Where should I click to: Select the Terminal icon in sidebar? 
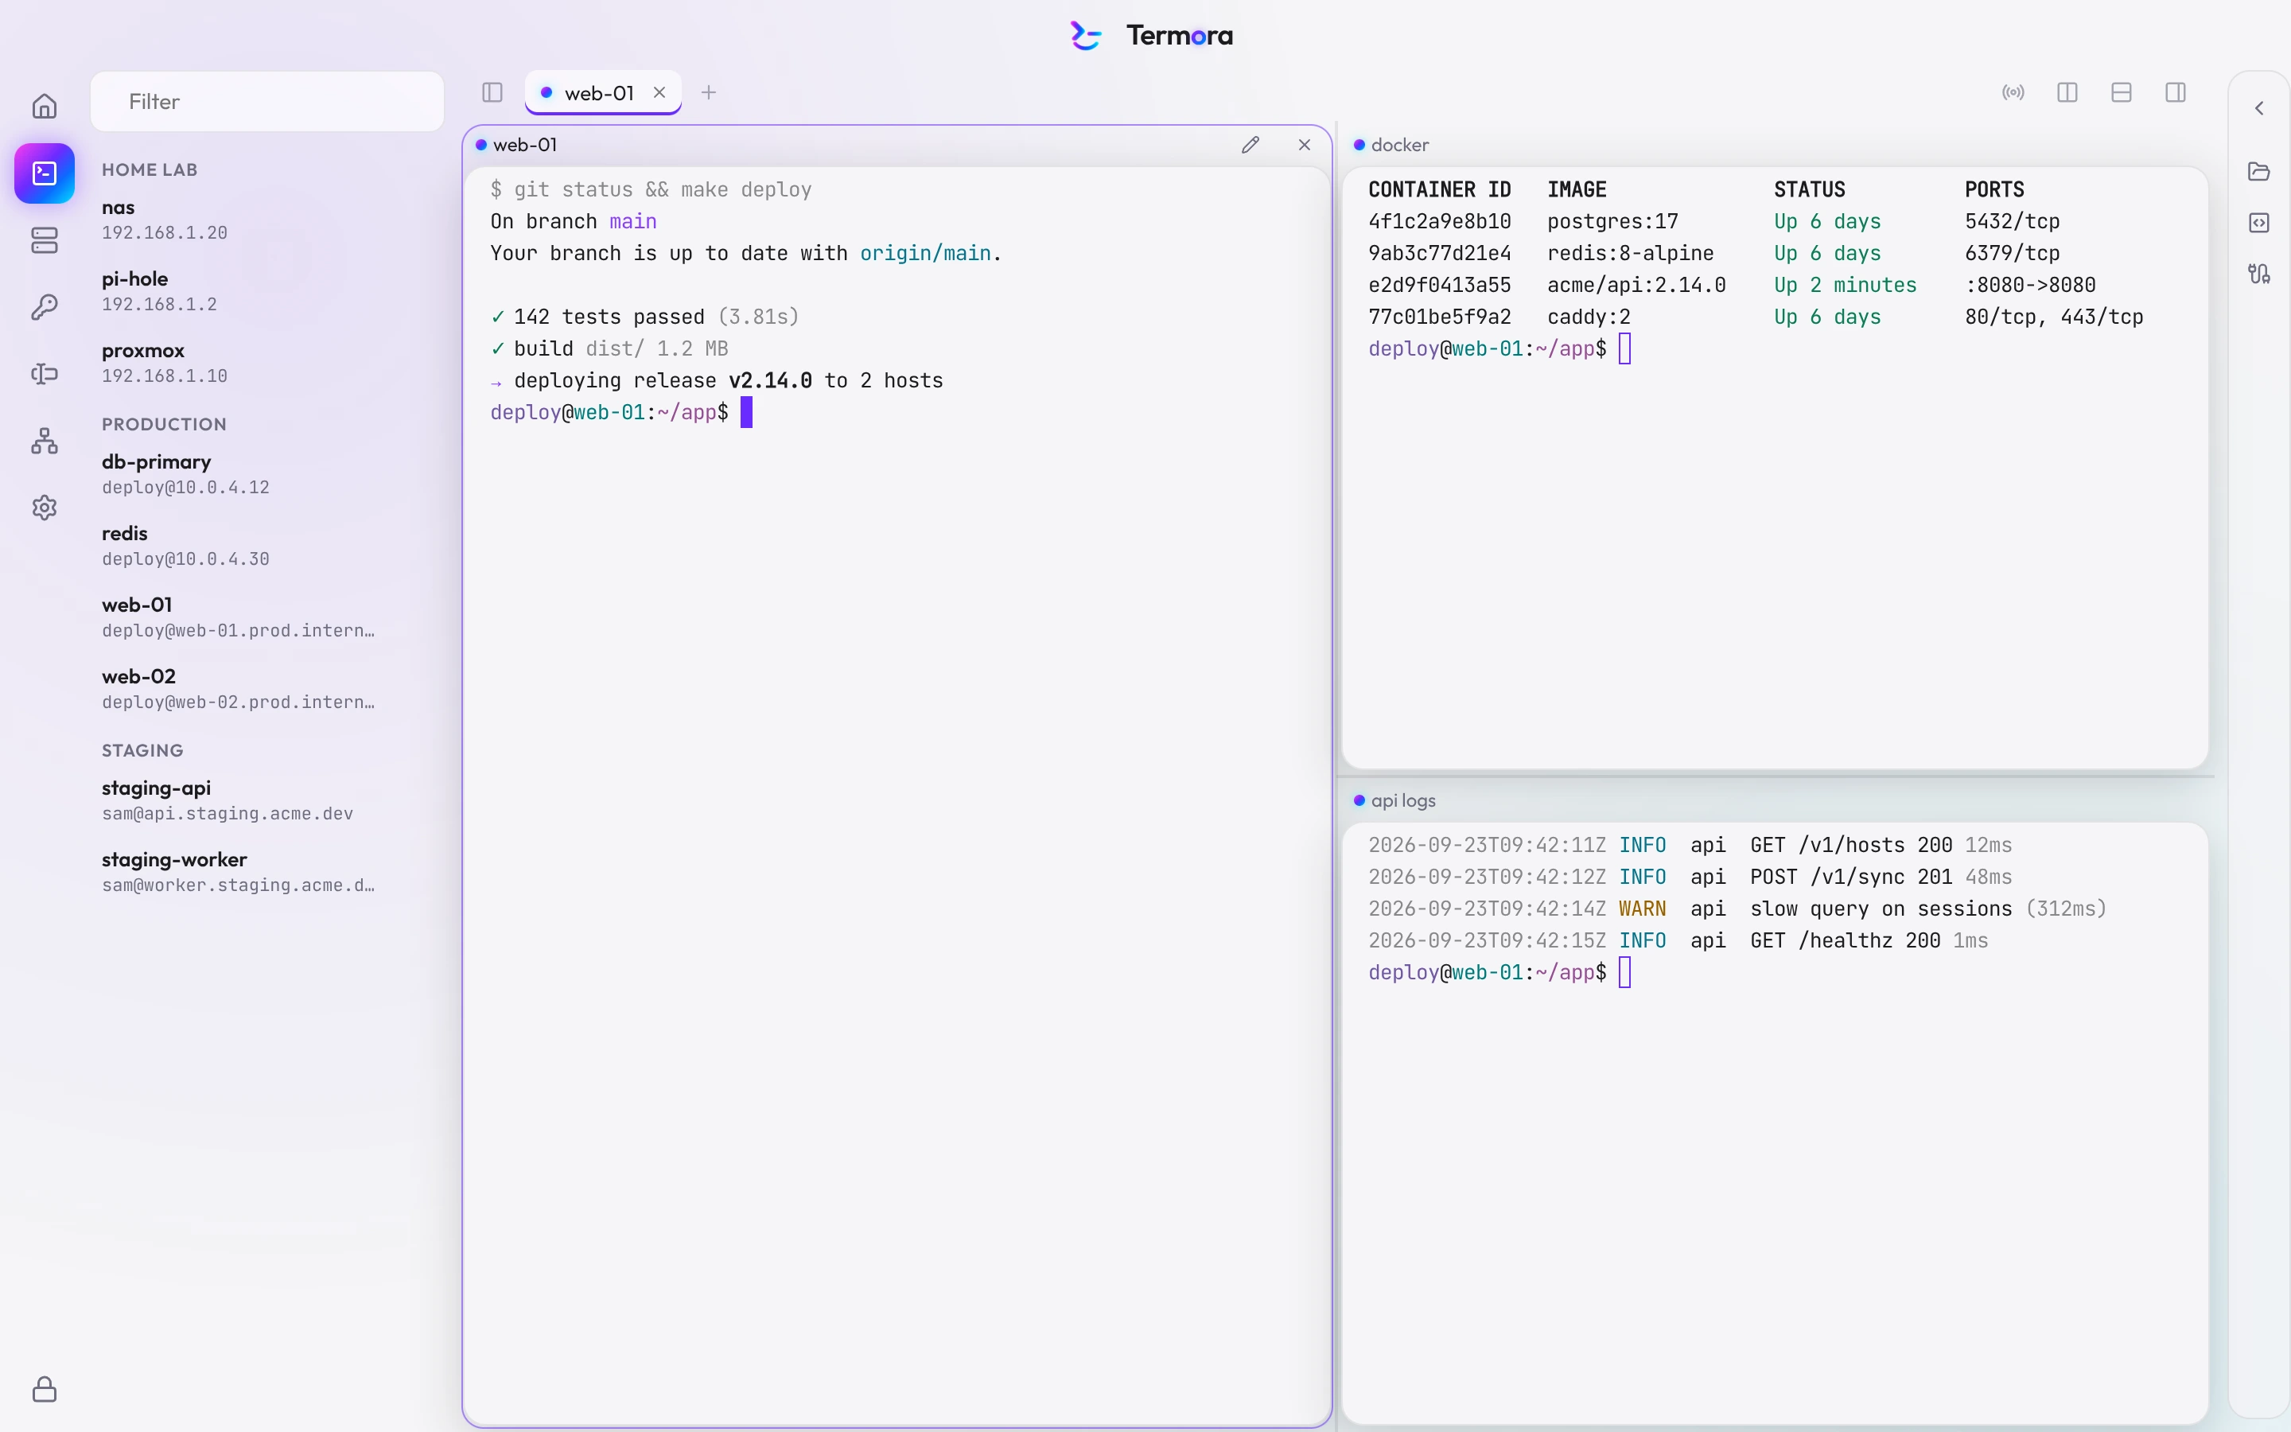45,173
